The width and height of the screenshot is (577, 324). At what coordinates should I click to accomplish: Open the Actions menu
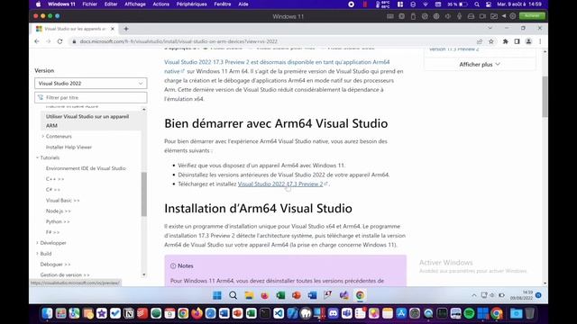click(x=160, y=4)
